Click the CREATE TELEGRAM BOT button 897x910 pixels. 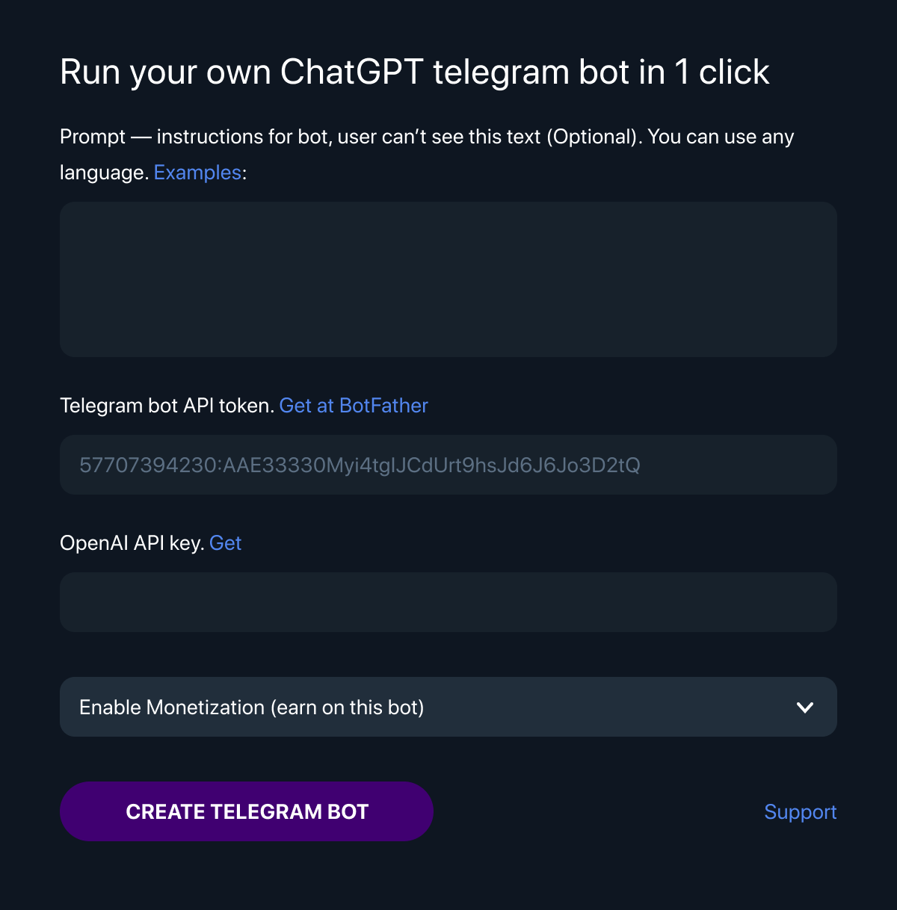[x=247, y=811]
